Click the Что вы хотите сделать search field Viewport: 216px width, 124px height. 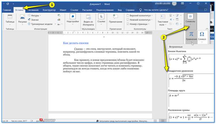point(156,10)
